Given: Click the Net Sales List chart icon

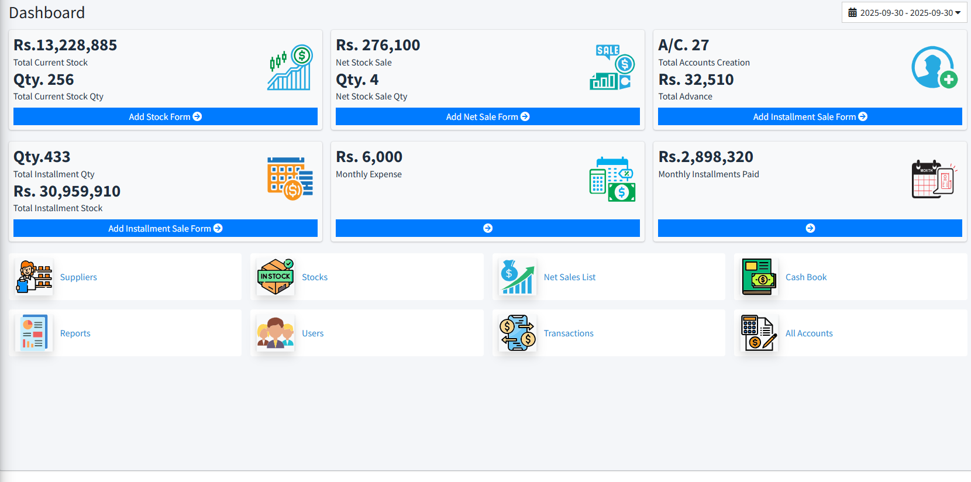Looking at the screenshot, I should pyautogui.click(x=518, y=277).
